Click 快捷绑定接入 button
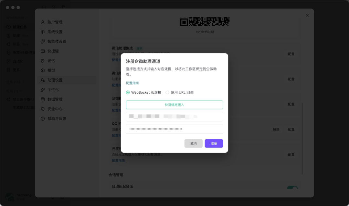The image size is (349, 206). pyautogui.click(x=174, y=105)
